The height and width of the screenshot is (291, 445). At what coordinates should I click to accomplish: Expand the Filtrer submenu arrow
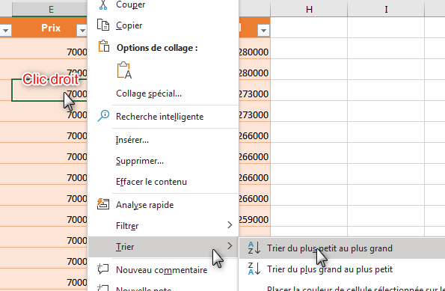(230, 225)
